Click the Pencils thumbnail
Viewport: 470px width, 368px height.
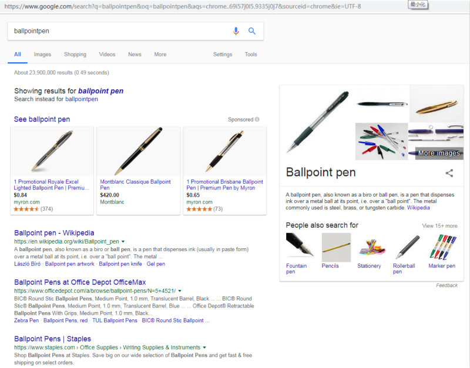(x=336, y=247)
